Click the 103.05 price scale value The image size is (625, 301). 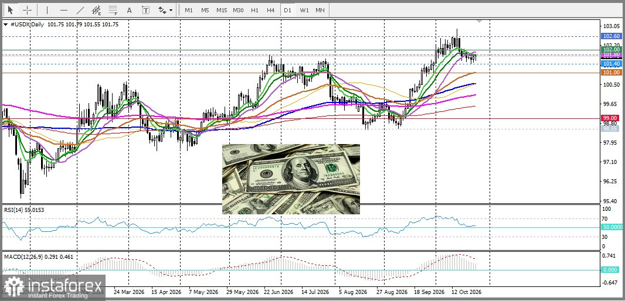click(612, 26)
